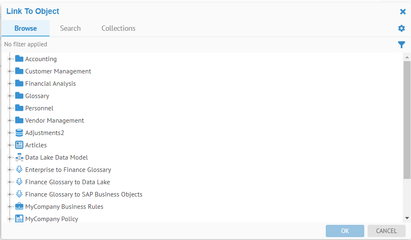This screenshot has width=411, height=240.
Task: Expand the Glossary folder node
Action: (9, 96)
